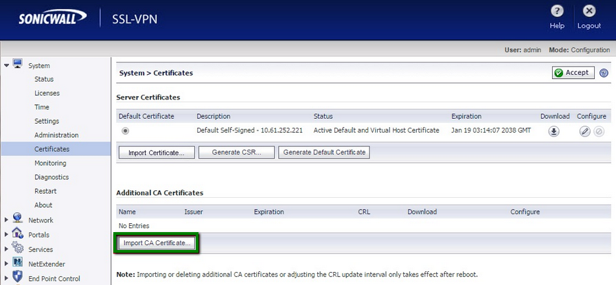Viewport: 616px width, 285px height.
Task: Collapse the System tree arrow
Action: point(6,65)
